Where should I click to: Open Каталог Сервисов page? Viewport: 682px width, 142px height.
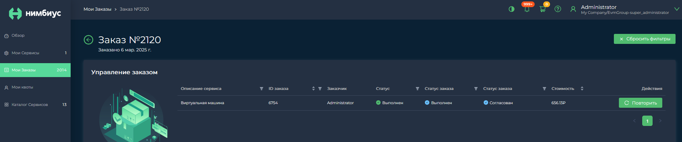(35, 105)
